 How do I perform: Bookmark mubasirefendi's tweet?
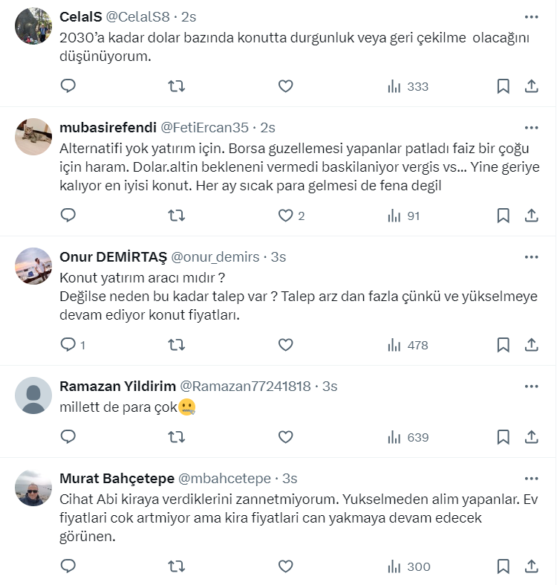tap(503, 216)
